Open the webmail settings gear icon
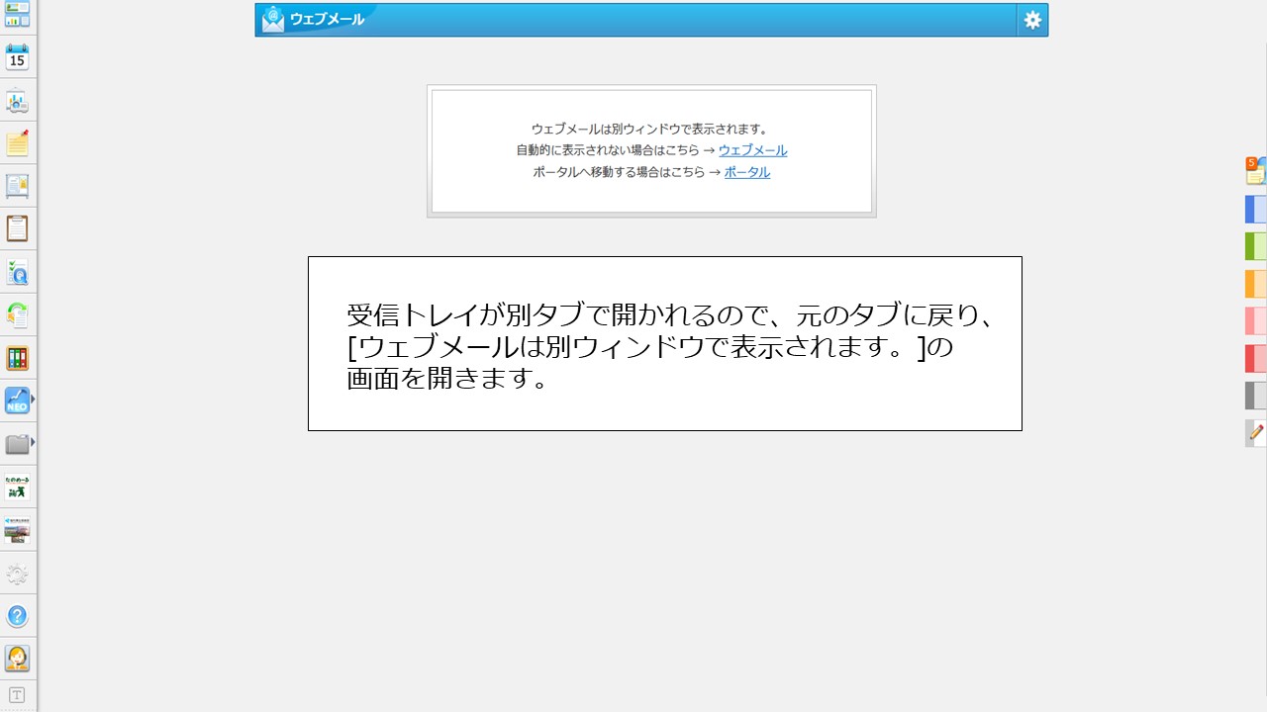 1031,19
